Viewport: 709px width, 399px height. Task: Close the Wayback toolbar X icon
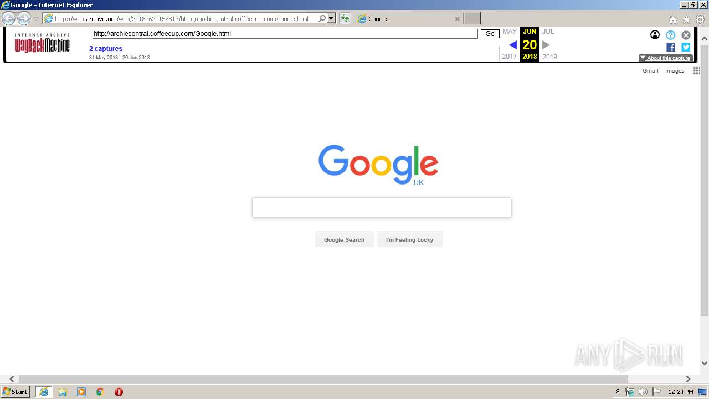pyautogui.click(x=686, y=35)
